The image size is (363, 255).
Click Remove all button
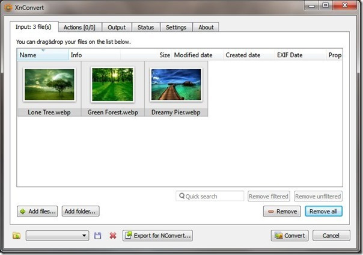[323, 211]
